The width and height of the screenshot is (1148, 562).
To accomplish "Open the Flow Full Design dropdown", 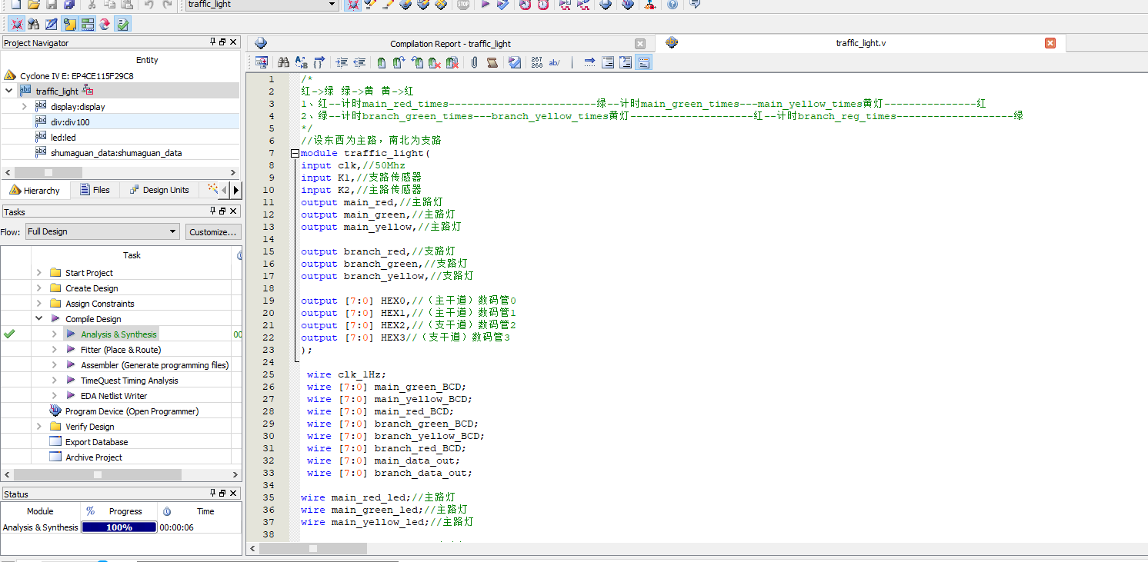I will (173, 231).
